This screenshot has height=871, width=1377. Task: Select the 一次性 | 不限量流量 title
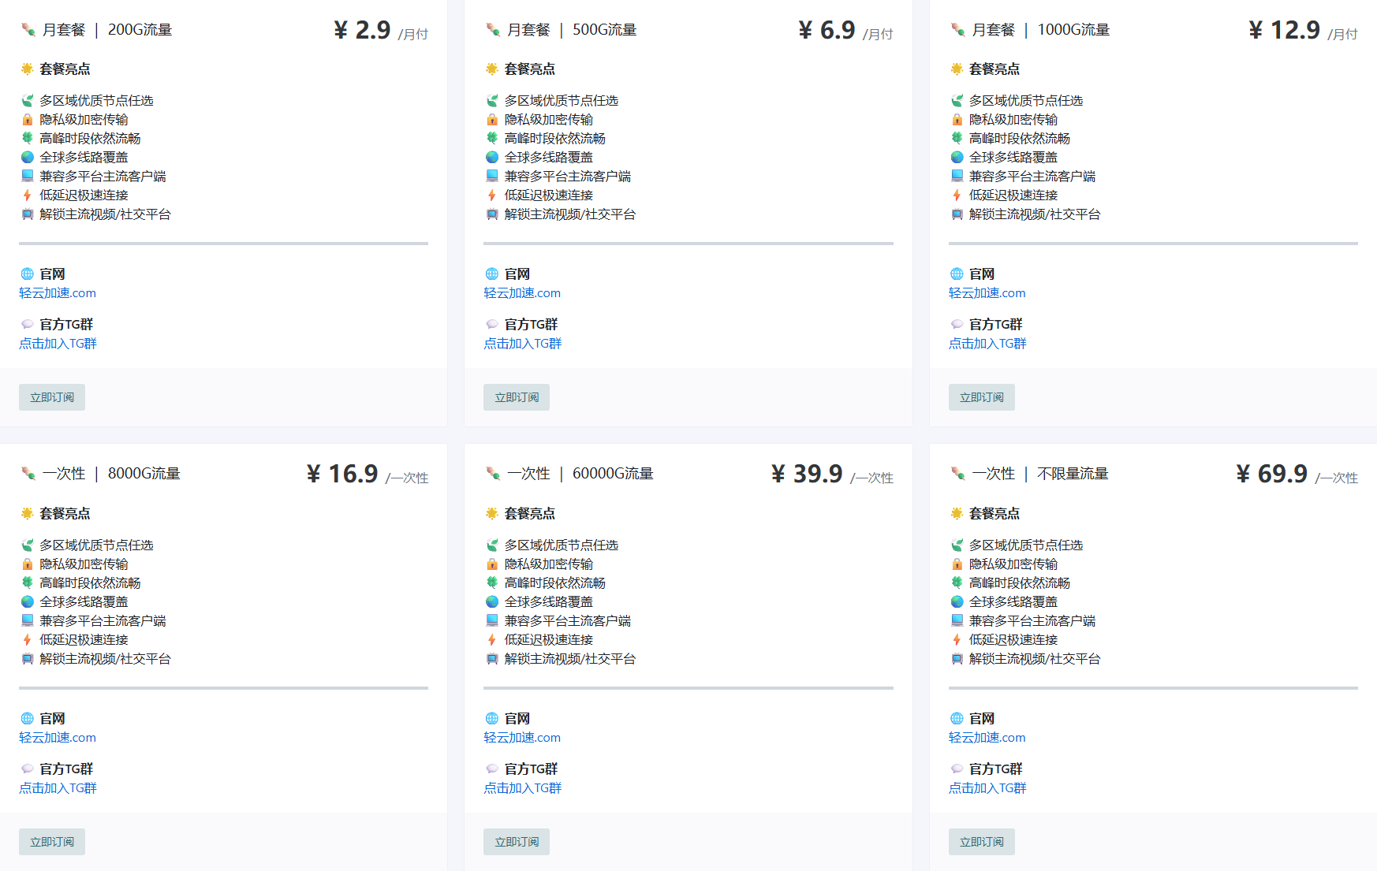(x=1040, y=474)
